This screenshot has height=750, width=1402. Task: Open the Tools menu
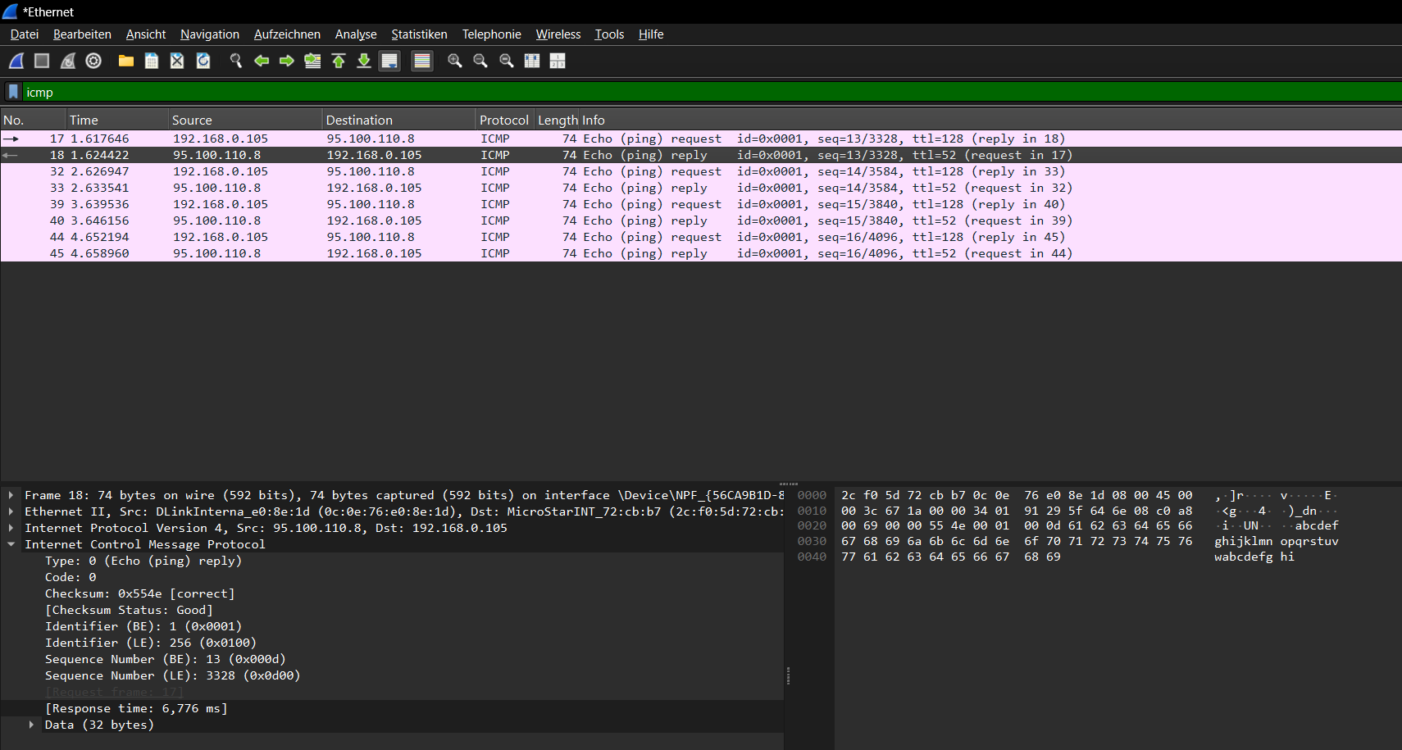(x=609, y=34)
